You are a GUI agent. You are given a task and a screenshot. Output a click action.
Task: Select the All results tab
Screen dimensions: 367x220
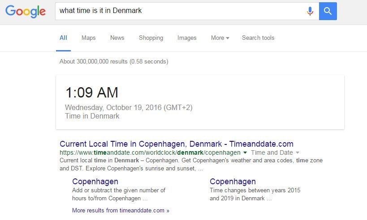[64, 38]
